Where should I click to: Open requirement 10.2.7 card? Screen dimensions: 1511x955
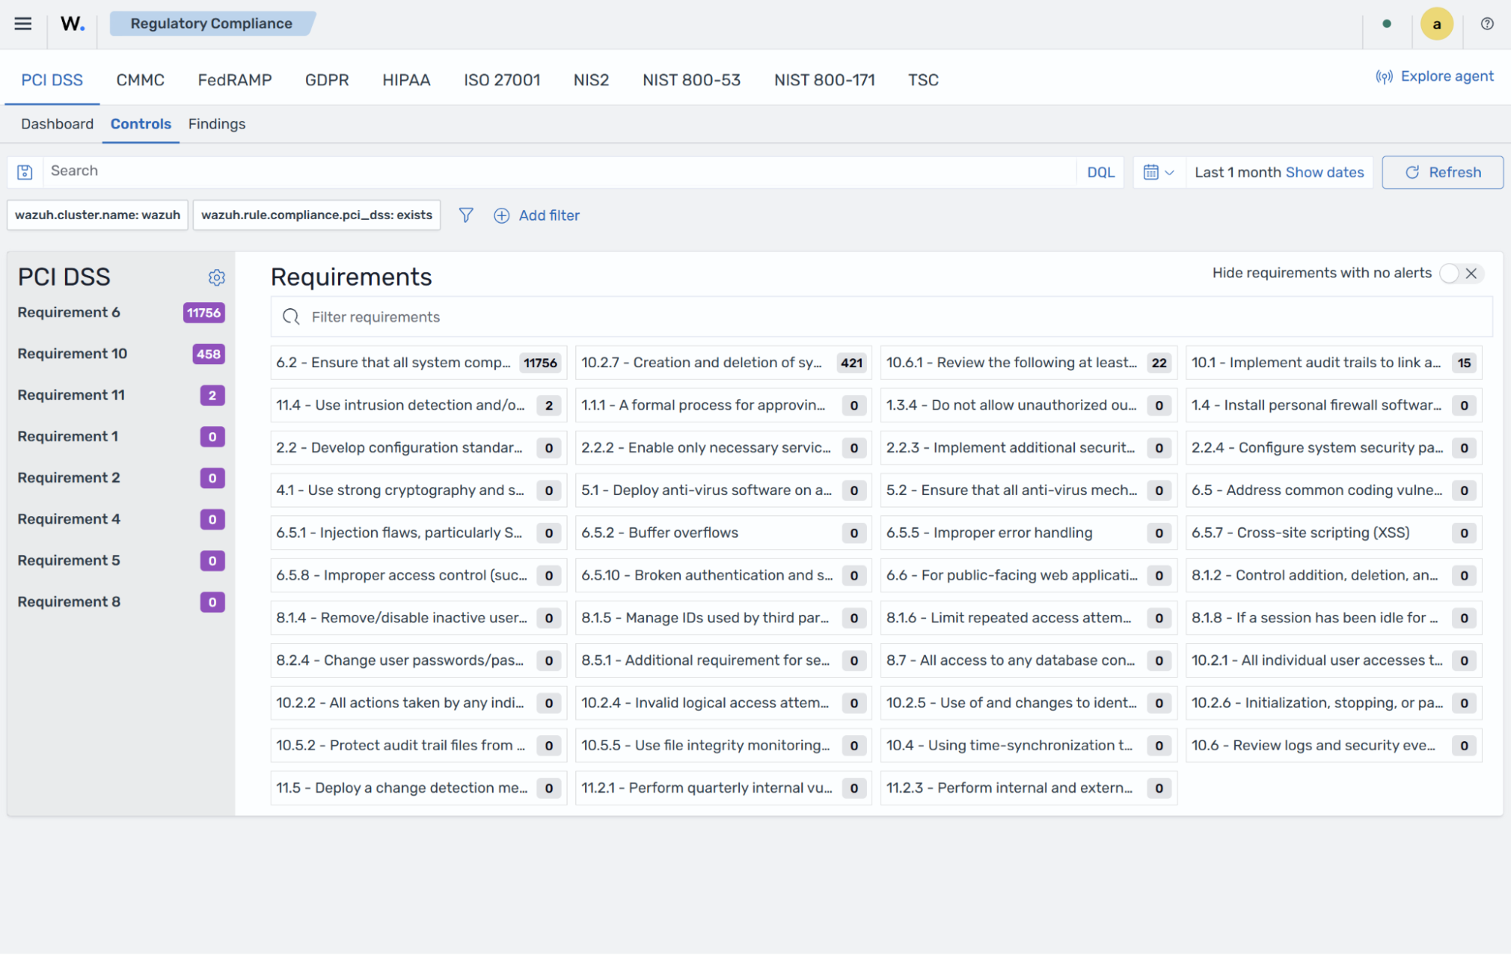coord(723,363)
